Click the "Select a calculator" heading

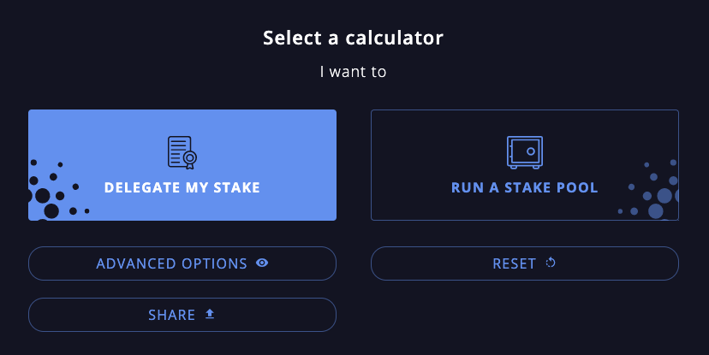353,38
